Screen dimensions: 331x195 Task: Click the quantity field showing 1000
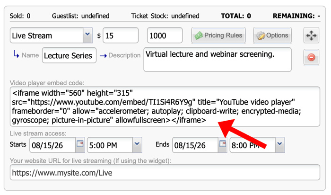(165, 35)
